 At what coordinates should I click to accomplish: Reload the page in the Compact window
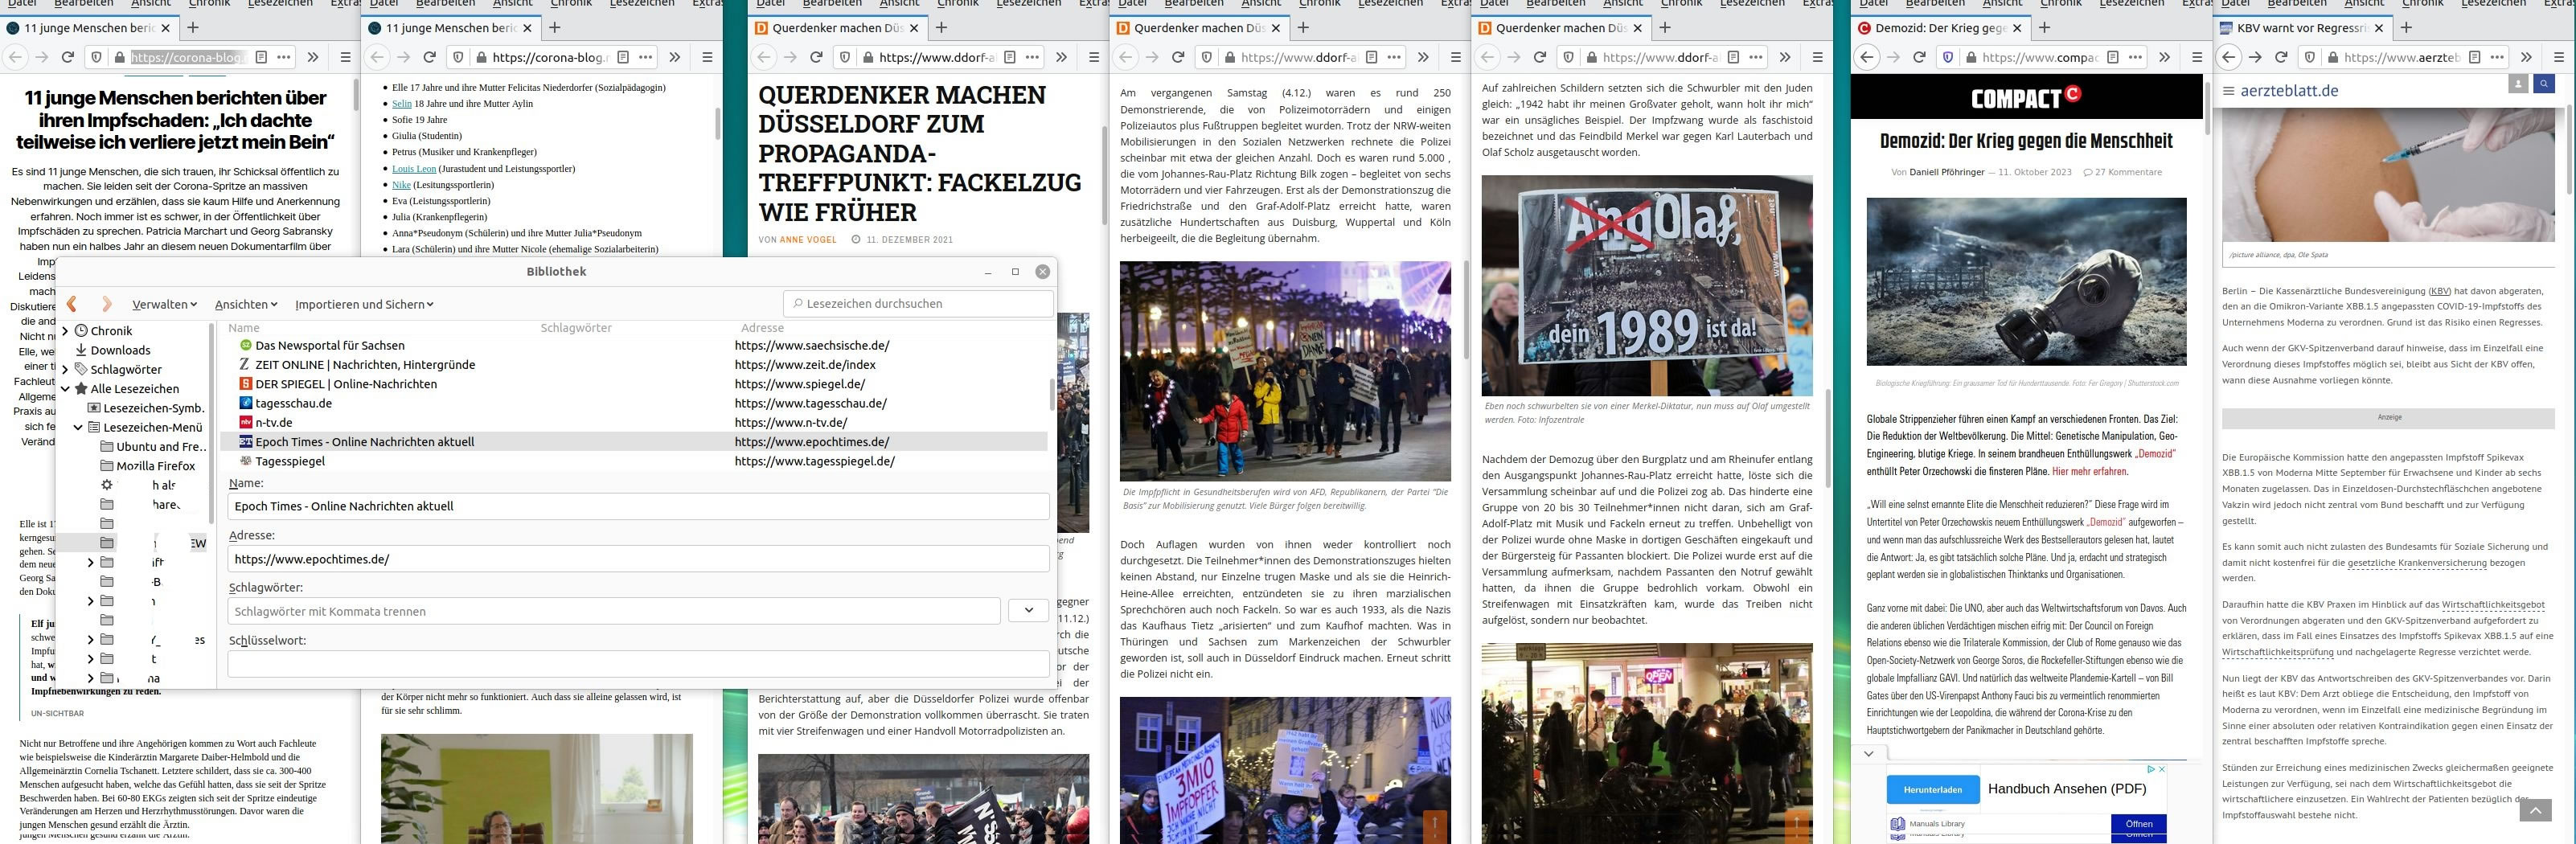pos(1919,57)
